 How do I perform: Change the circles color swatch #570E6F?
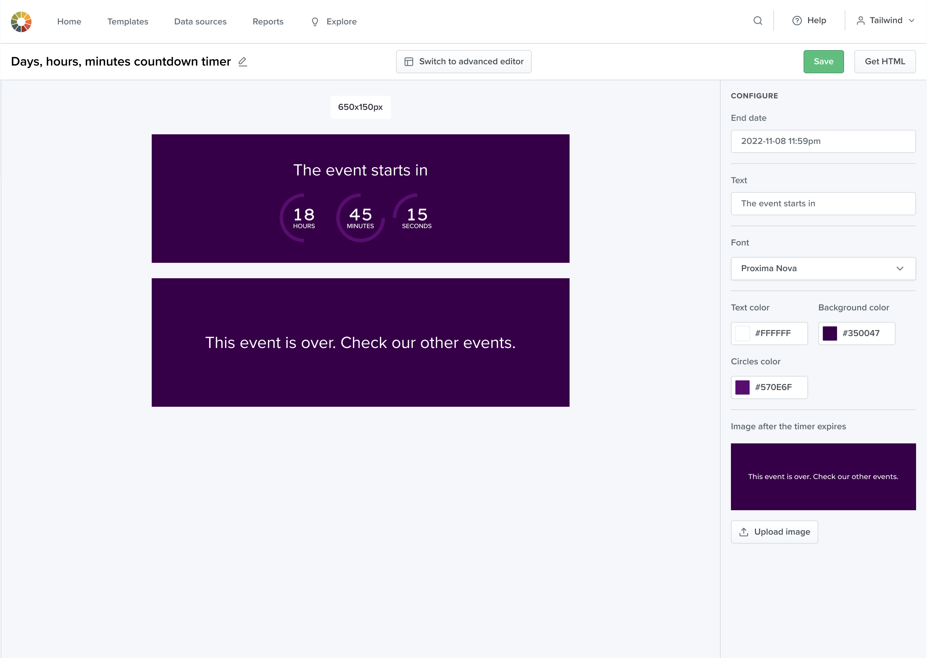click(x=742, y=387)
